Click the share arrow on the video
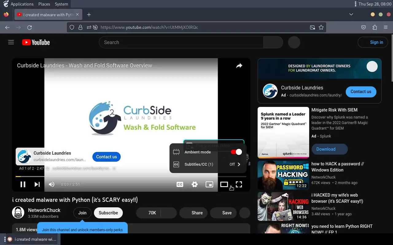This screenshot has height=245, width=393. pos(239,66)
